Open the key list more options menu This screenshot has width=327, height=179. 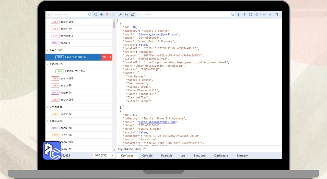[113, 15]
